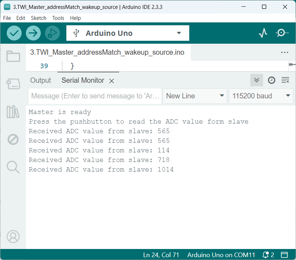
Task: Open the 115200 baud rate dropdown
Action: click(261, 96)
